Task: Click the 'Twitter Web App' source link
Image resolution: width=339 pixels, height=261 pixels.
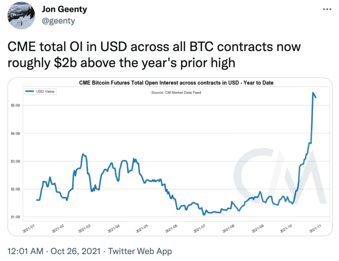Action: point(140,251)
